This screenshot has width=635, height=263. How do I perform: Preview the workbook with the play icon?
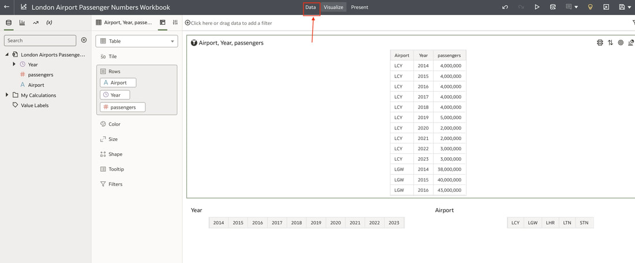(537, 7)
